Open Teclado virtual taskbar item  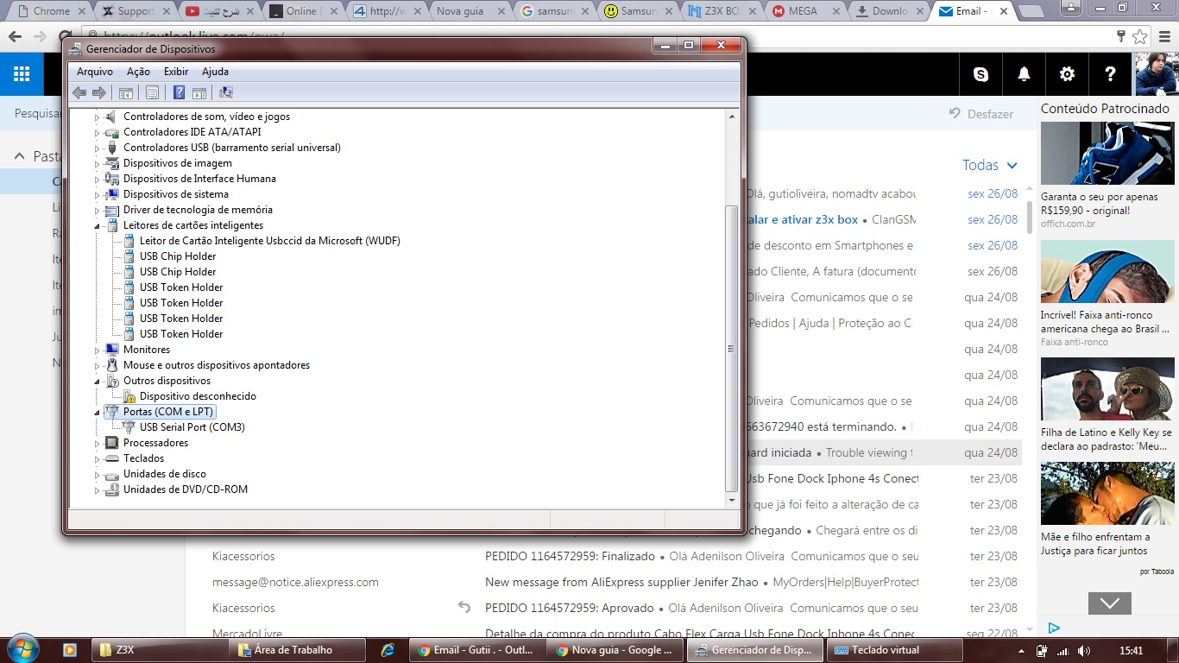click(x=893, y=650)
